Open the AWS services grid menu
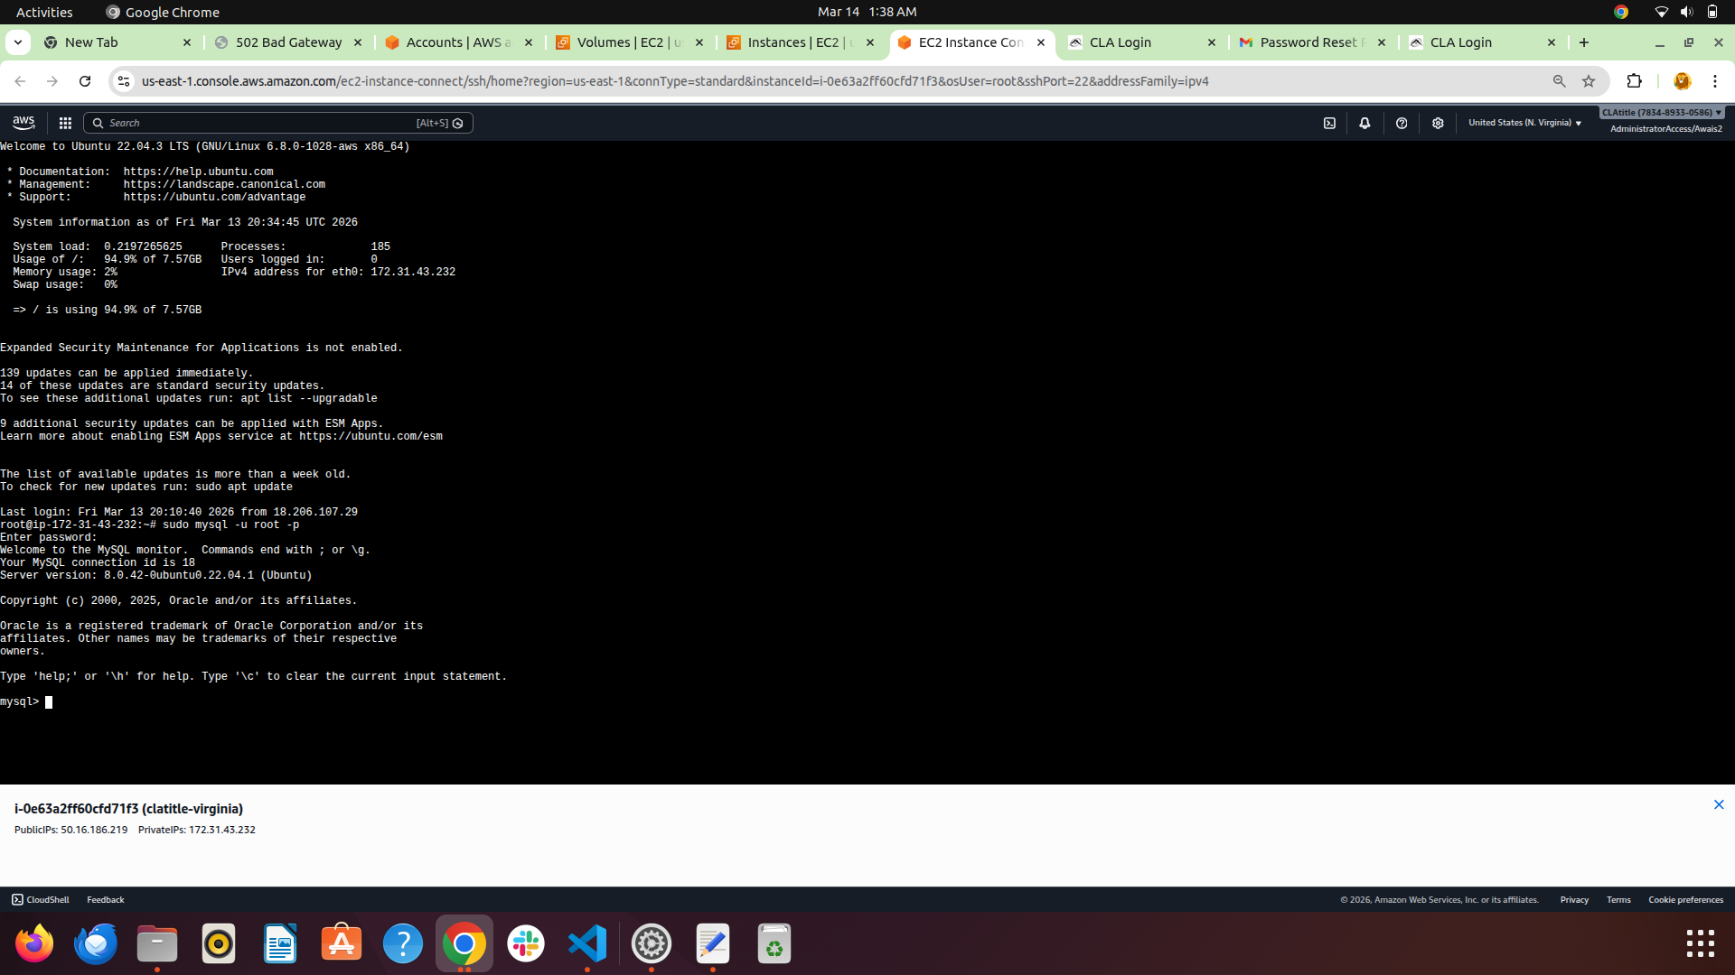Viewport: 1735px width, 975px height. (65, 123)
